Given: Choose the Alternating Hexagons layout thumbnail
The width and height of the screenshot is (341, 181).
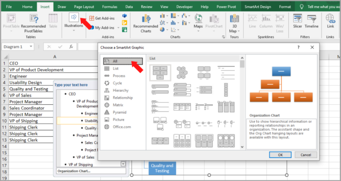Looking at the screenshot, I should point(182,72).
